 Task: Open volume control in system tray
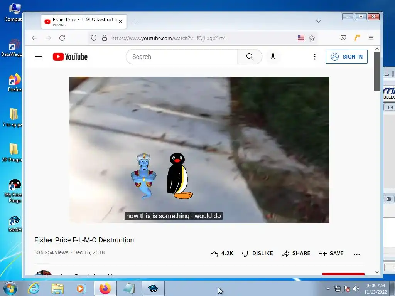point(356,289)
